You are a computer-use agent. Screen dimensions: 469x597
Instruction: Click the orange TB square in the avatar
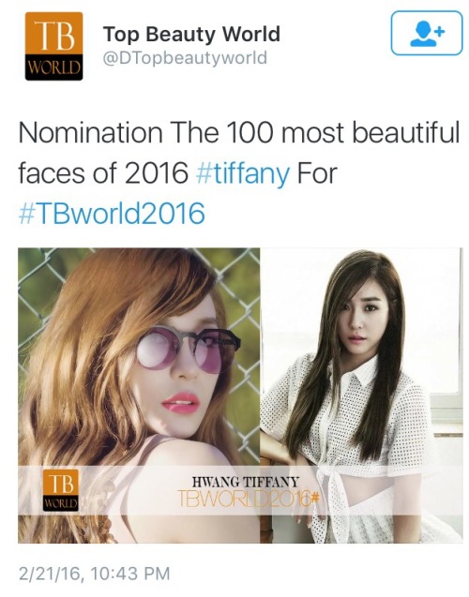point(53,33)
